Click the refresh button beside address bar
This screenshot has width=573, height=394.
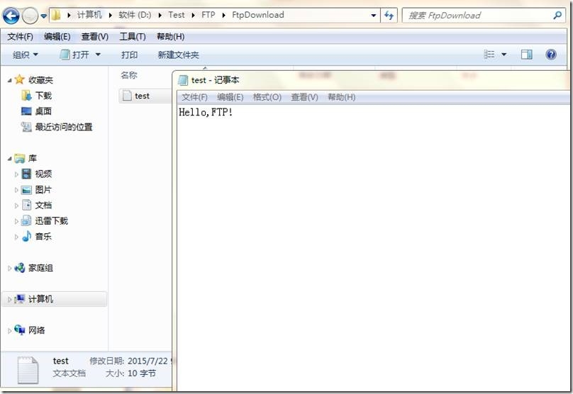pos(389,16)
